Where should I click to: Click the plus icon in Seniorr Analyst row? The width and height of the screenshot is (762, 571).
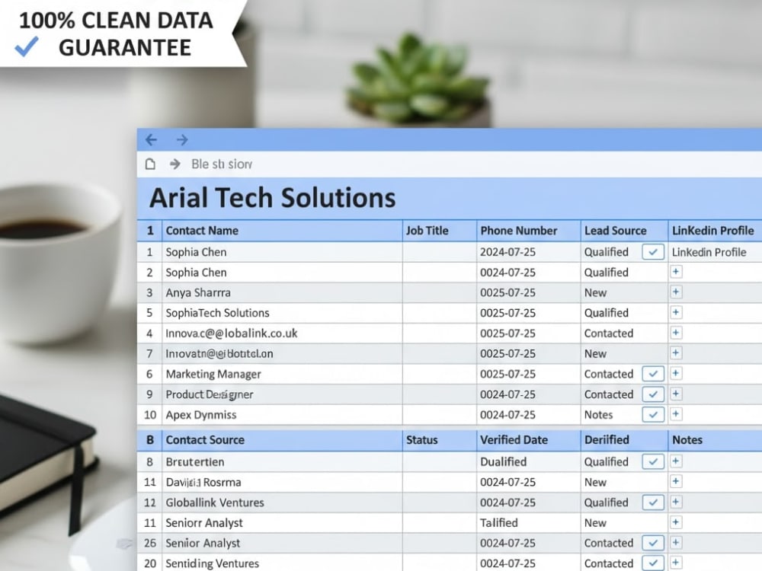(x=675, y=522)
